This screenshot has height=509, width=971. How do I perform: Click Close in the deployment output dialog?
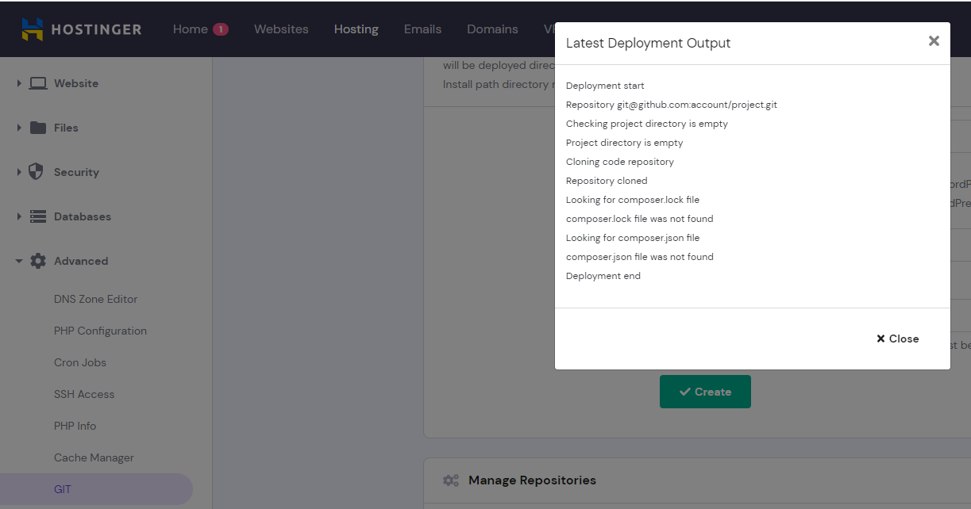(x=897, y=339)
